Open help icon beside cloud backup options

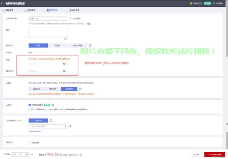point(80,89)
